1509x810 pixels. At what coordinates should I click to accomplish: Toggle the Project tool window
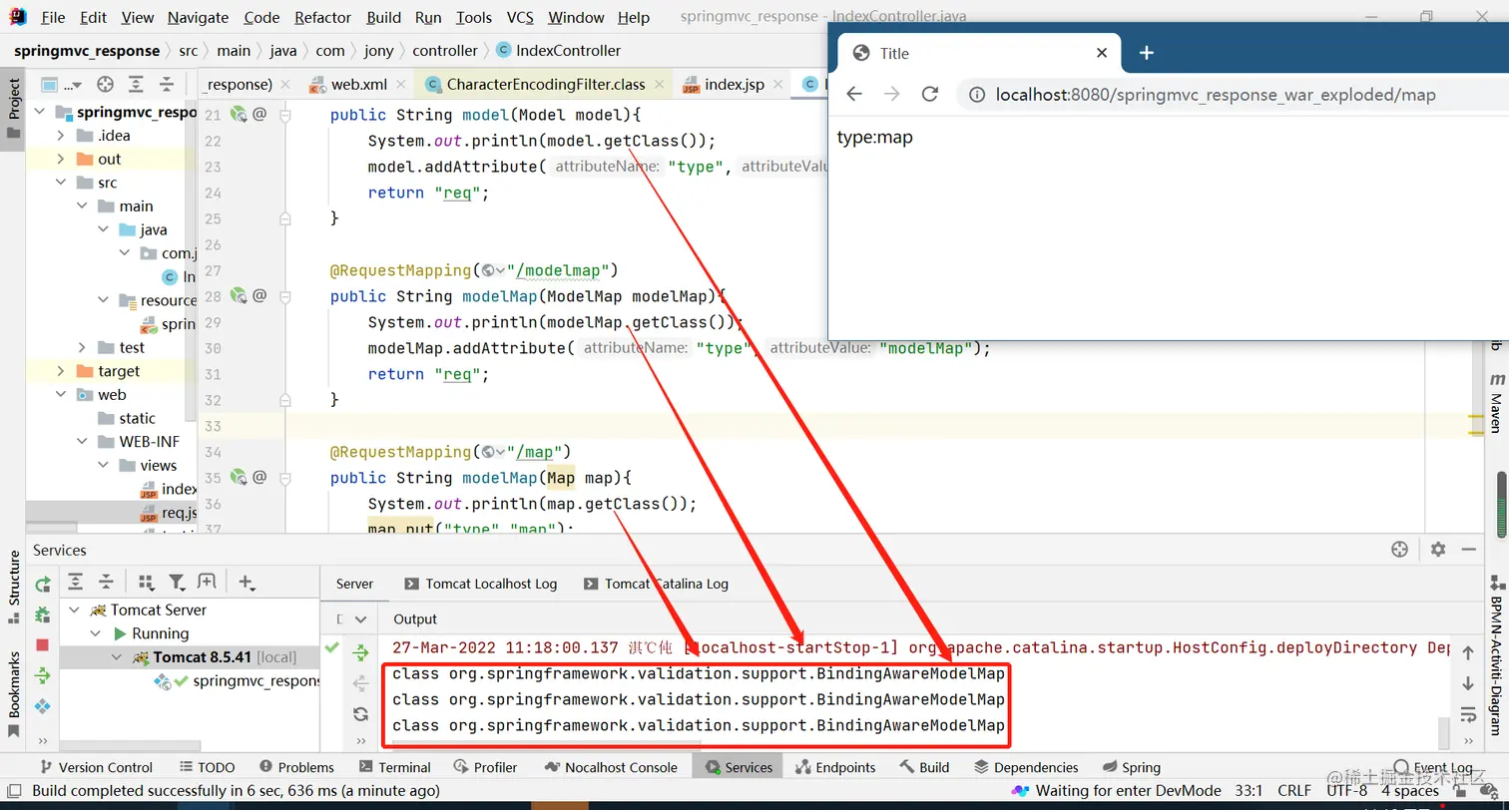(x=14, y=108)
